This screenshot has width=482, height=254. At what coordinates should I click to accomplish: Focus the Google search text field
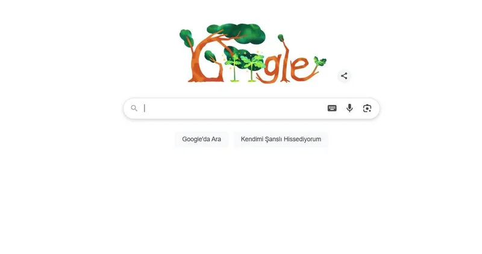[x=234, y=108]
